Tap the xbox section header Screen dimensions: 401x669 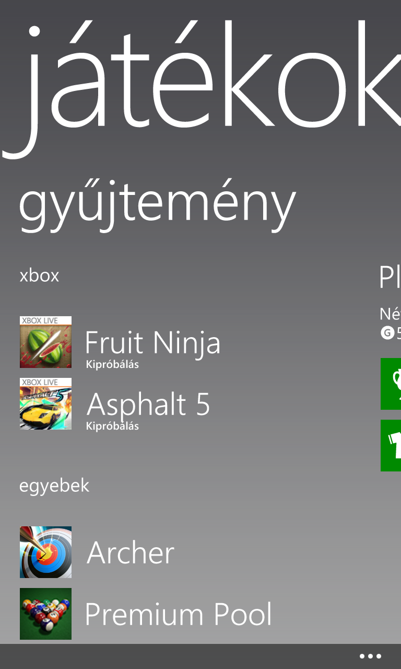point(39,275)
